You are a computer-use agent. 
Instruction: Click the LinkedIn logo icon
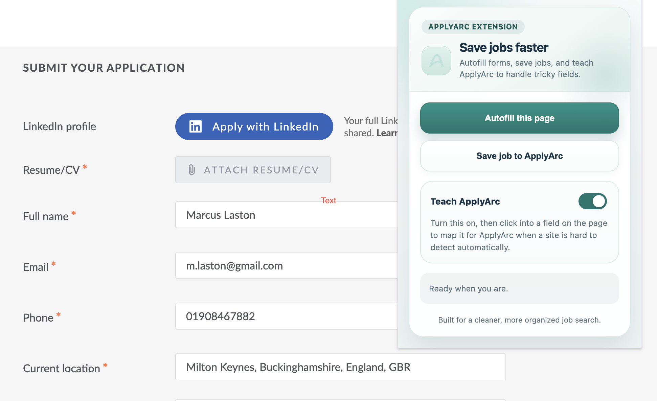tap(196, 126)
